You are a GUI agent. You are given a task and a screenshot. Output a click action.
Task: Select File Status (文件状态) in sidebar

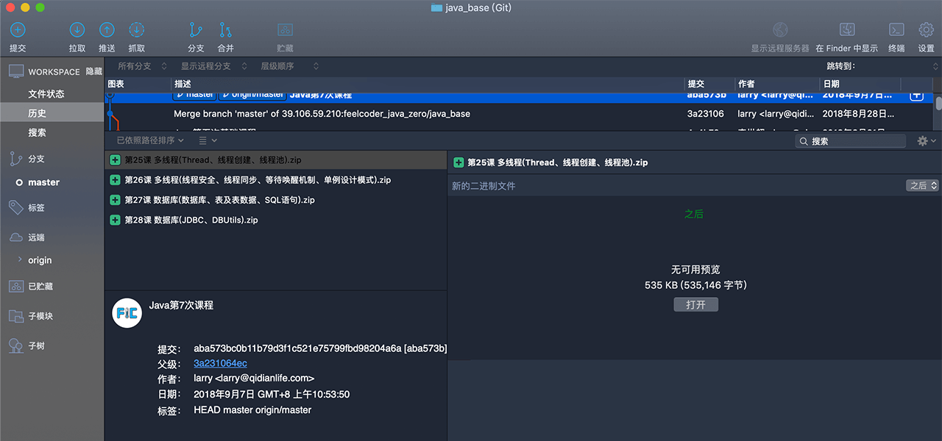point(46,94)
